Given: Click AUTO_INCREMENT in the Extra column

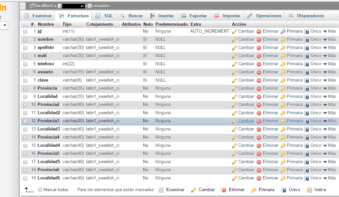Looking at the screenshot, I should [209, 31].
